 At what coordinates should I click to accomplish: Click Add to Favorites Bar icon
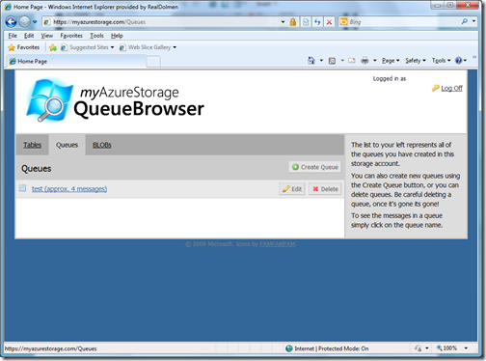coord(53,47)
